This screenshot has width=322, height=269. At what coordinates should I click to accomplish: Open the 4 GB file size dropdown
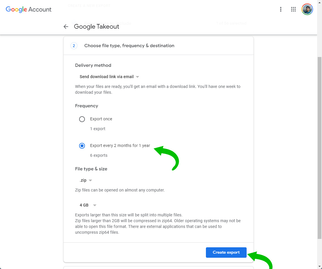click(88, 205)
